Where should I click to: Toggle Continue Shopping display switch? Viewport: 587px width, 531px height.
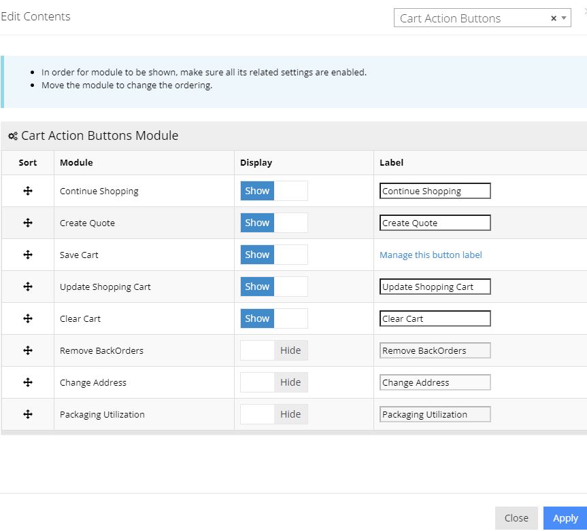pos(274,191)
